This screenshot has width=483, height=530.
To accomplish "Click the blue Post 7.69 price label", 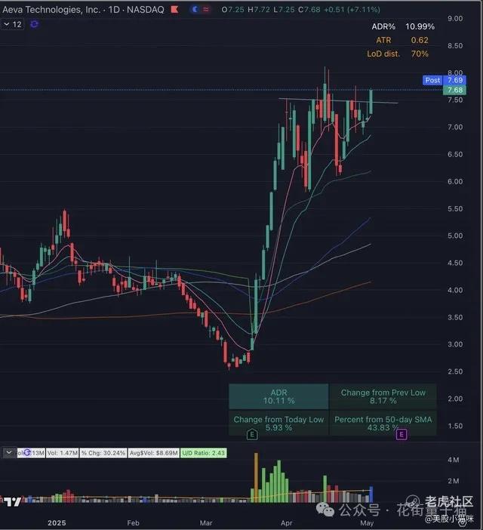I will pyautogui.click(x=445, y=80).
